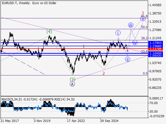The width and height of the screenshot is (166, 124).
Task: Select the blue 1.10400 price level label
Action: tap(156, 53)
